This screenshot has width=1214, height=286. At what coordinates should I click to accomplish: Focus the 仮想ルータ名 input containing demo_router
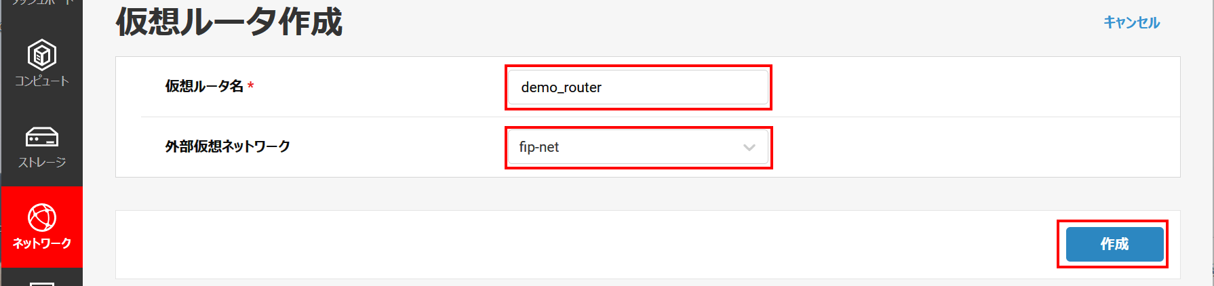point(638,87)
